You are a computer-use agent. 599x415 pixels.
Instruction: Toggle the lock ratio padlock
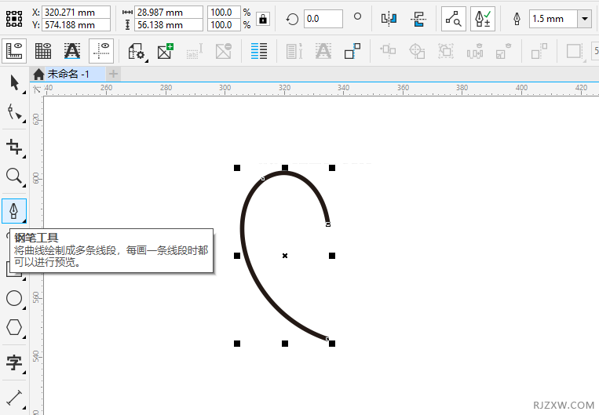tap(263, 19)
